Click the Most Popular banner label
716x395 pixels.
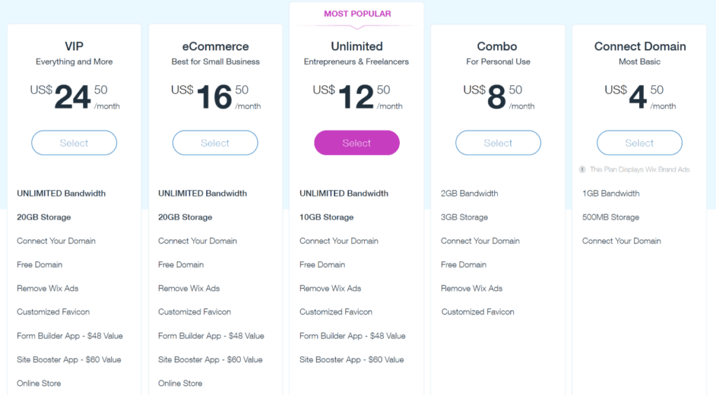point(357,14)
